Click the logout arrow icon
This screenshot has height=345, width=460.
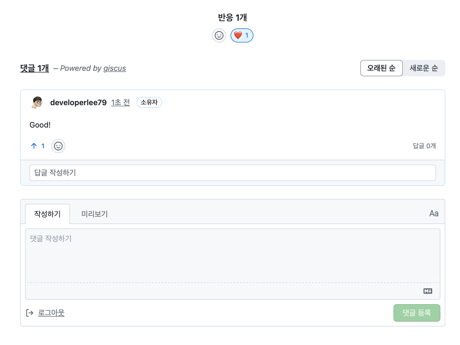tap(30, 313)
